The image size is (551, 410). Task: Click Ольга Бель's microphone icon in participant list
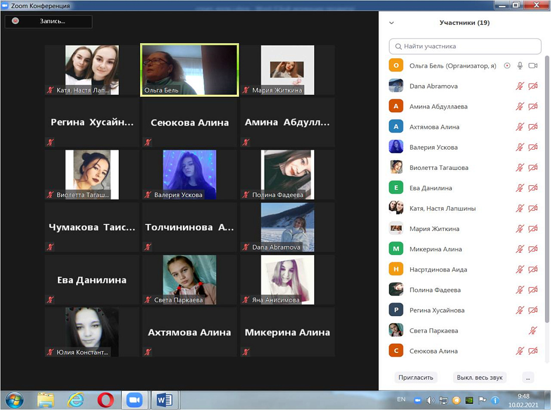[520, 66]
